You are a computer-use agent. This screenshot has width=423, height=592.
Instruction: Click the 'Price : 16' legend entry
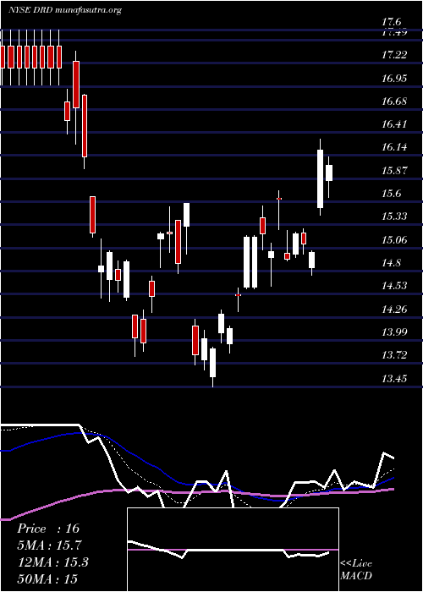(48, 529)
